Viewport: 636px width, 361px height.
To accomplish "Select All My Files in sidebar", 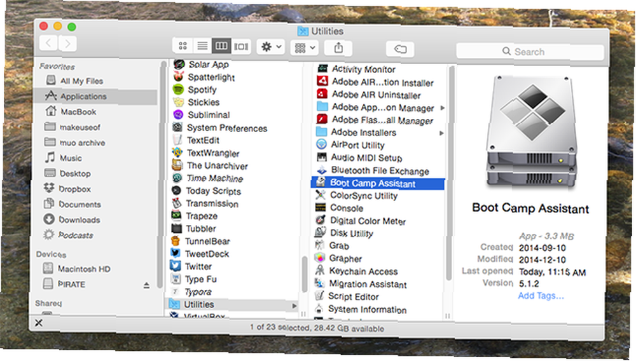I will pyautogui.click(x=81, y=81).
